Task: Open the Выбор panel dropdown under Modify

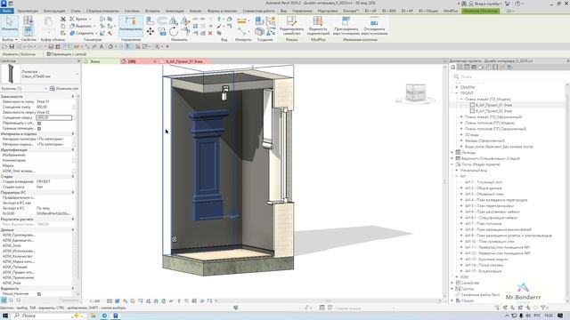Action: click(10, 39)
